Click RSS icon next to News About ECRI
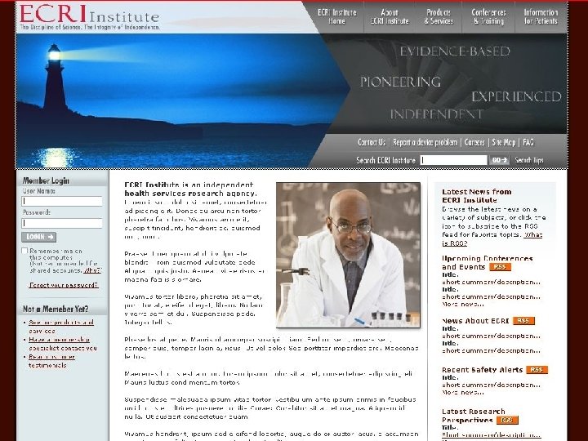588x441 pixels. [523, 321]
